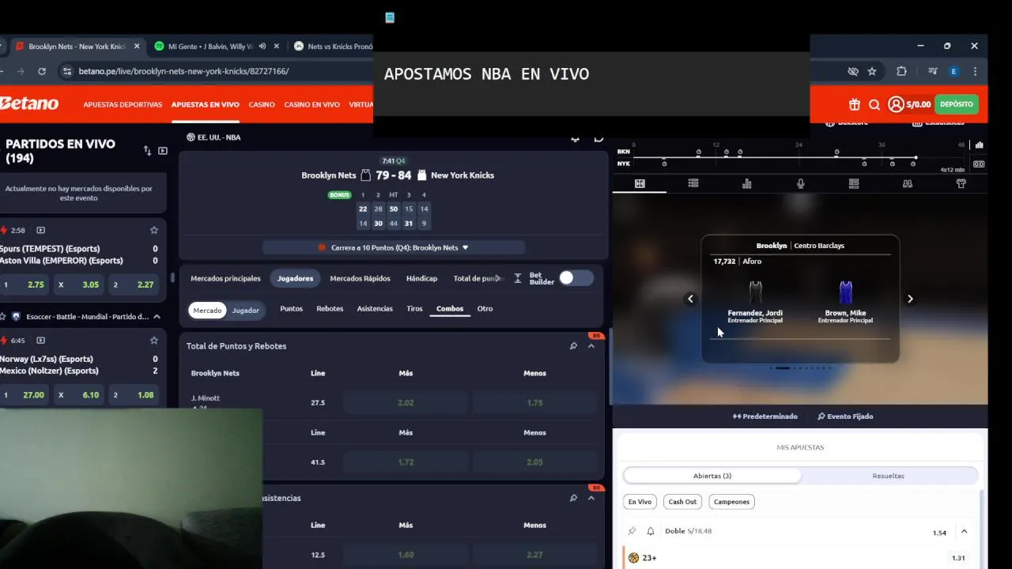Go to next venue info card
The width and height of the screenshot is (1012, 569).
pyautogui.click(x=910, y=299)
